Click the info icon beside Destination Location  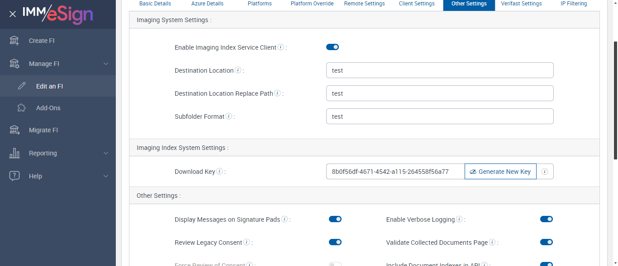238,70
